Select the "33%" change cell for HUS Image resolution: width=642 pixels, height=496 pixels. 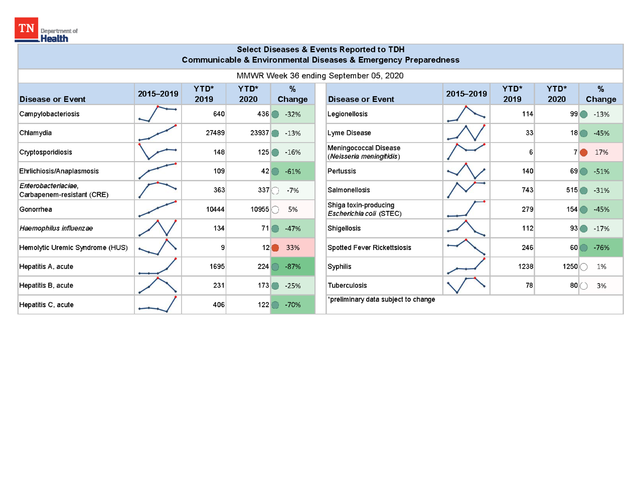tap(293, 247)
